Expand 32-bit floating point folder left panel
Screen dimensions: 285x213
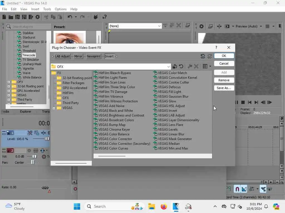click(9, 87)
